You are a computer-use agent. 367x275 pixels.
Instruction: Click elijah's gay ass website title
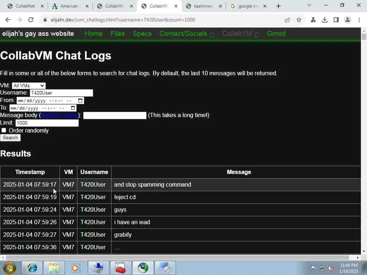tap(38, 34)
